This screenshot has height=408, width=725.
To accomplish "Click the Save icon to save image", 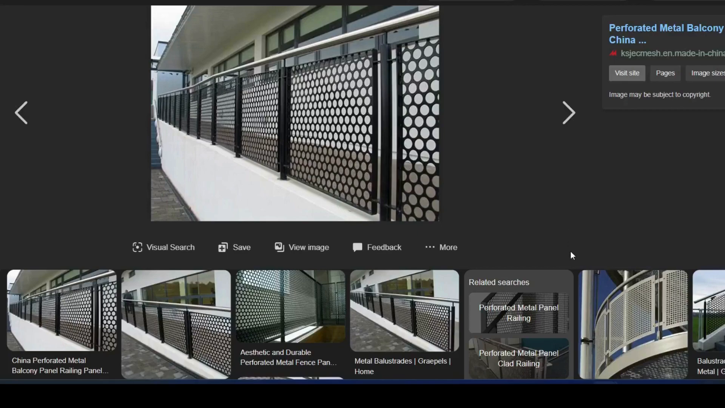I will [222, 247].
